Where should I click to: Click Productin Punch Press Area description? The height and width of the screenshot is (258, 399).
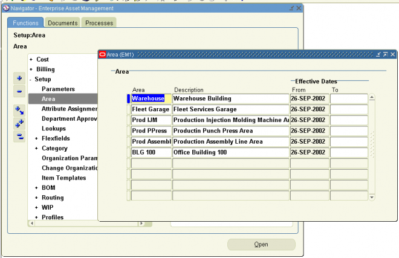(231, 131)
